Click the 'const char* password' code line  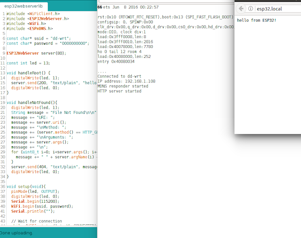[x=48, y=43]
